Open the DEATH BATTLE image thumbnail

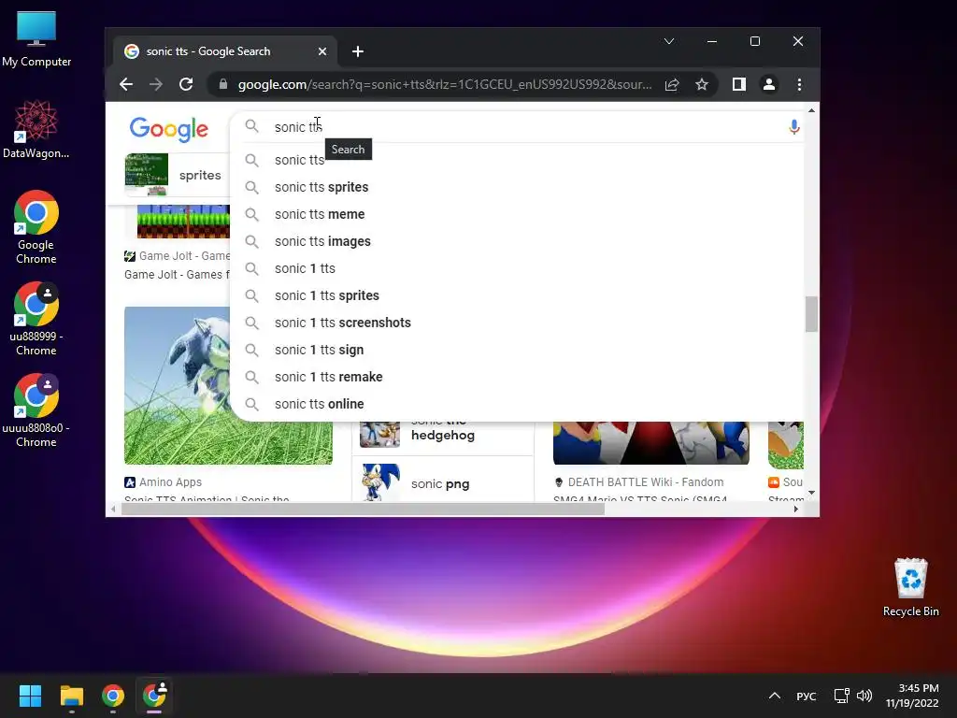click(651, 442)
